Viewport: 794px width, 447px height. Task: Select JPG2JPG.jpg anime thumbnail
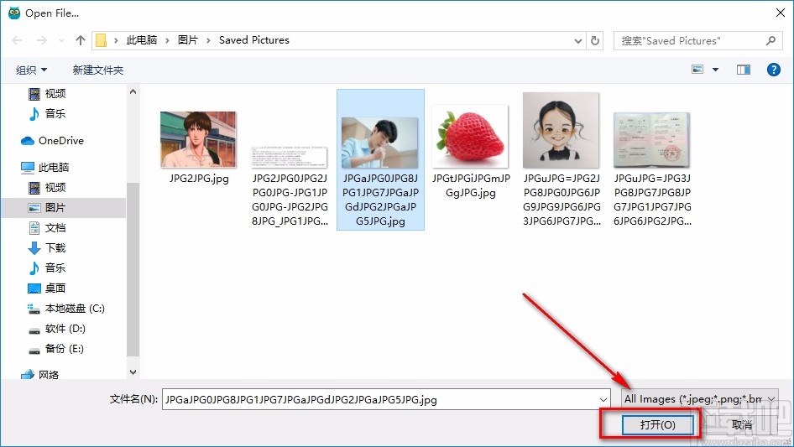click(x=198, y=140)
